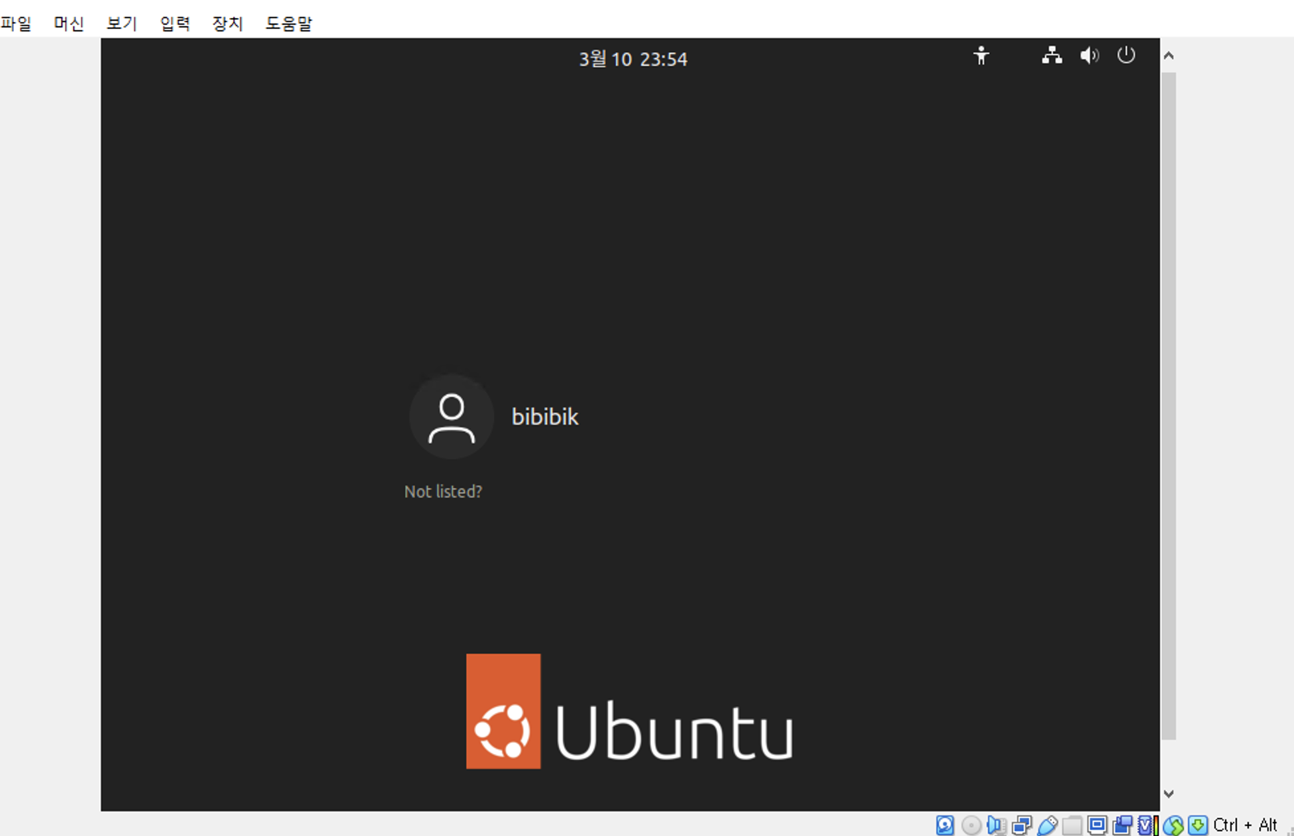The image size is (1294, 836).
Task: Click the wired network icon in top bar
Action: [x=1052, y=56]
